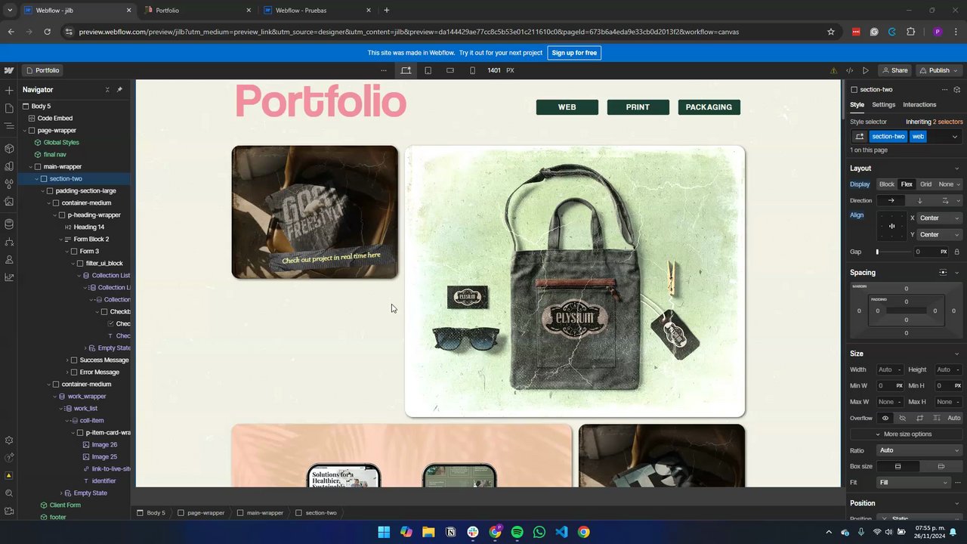Screen dimensions: 967x544
Task: Click the create component cube icon in Style panel
Action: (x=957, y=89)
